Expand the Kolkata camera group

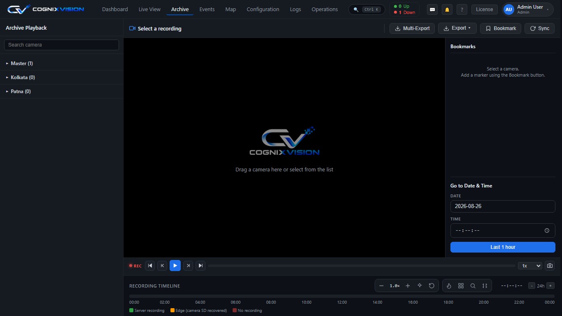[x=61, y=77]
